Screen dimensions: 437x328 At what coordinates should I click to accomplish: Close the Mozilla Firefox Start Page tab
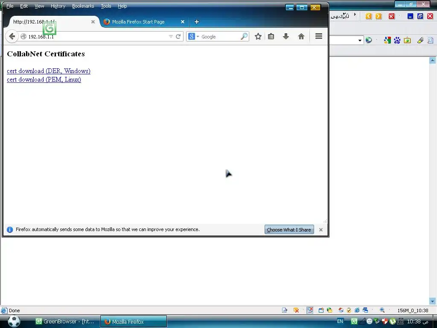[183, 22]
